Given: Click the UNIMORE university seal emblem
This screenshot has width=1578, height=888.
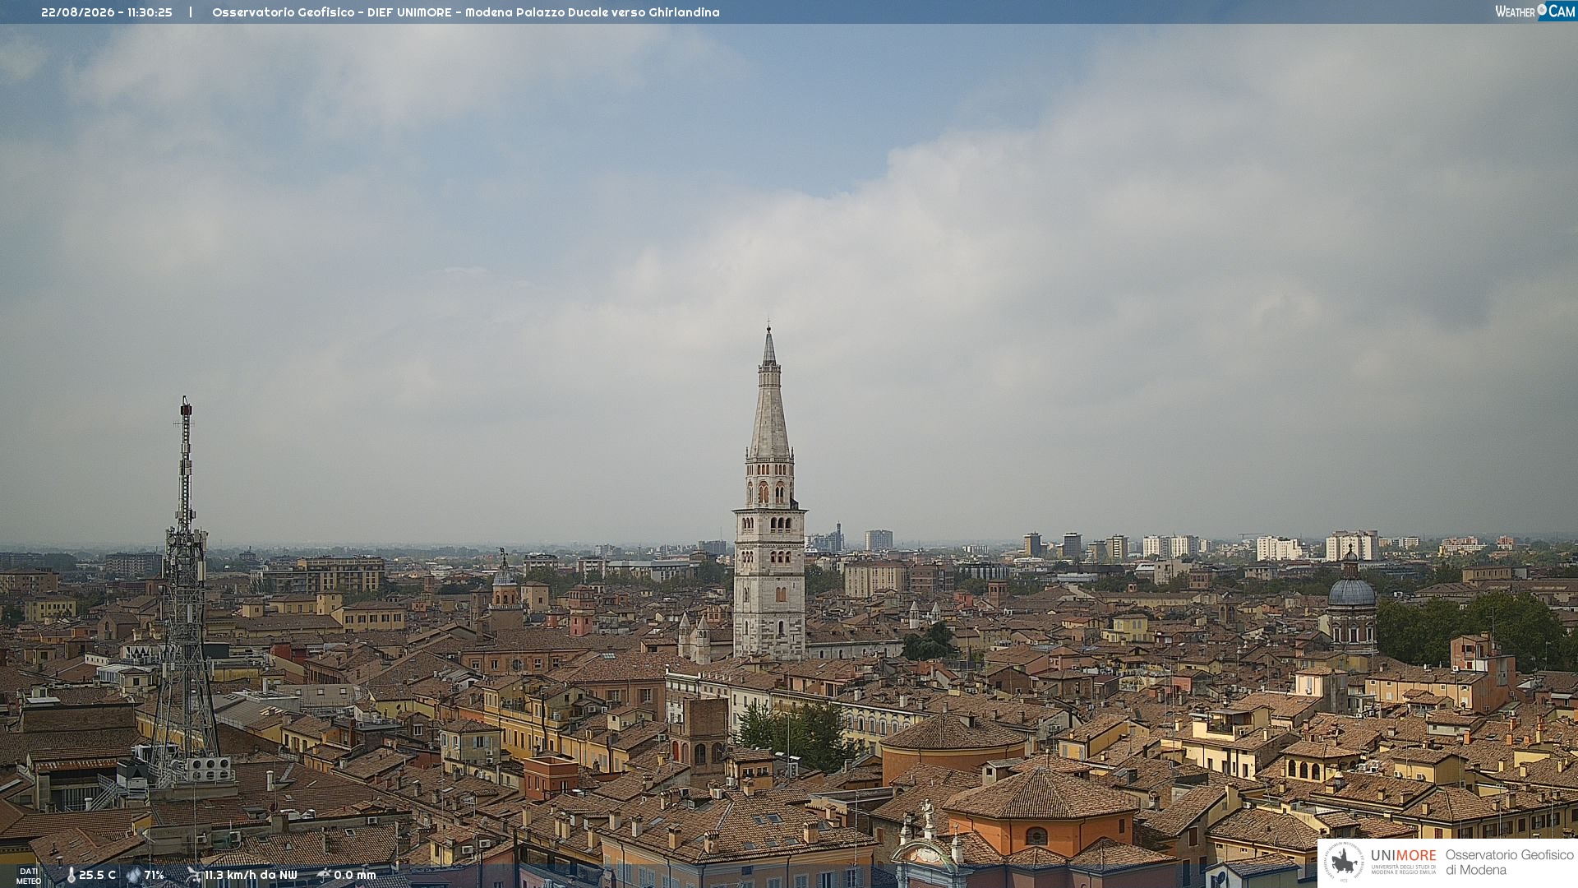Looking at the screenshot, I should tap(1345, 863).
